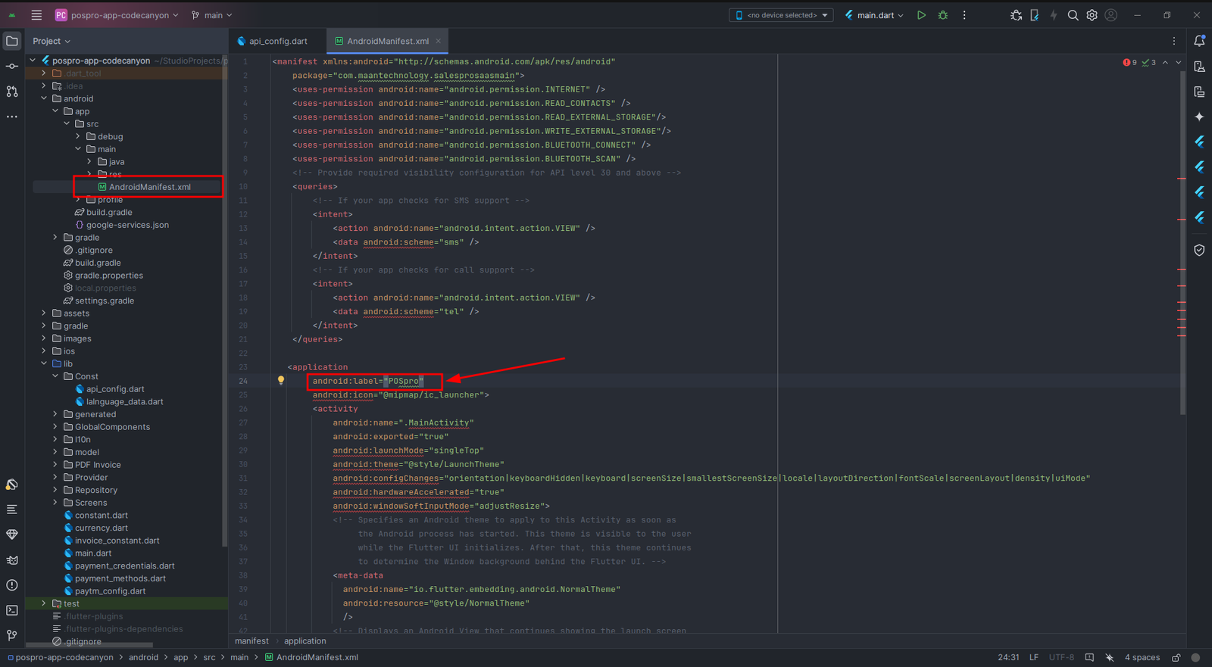Image resolution: width=1212 pixels, height=667 pixels.
Task: Switch to the api_config.dart tab
Action: pyautogui.click(x=277, y=41)
